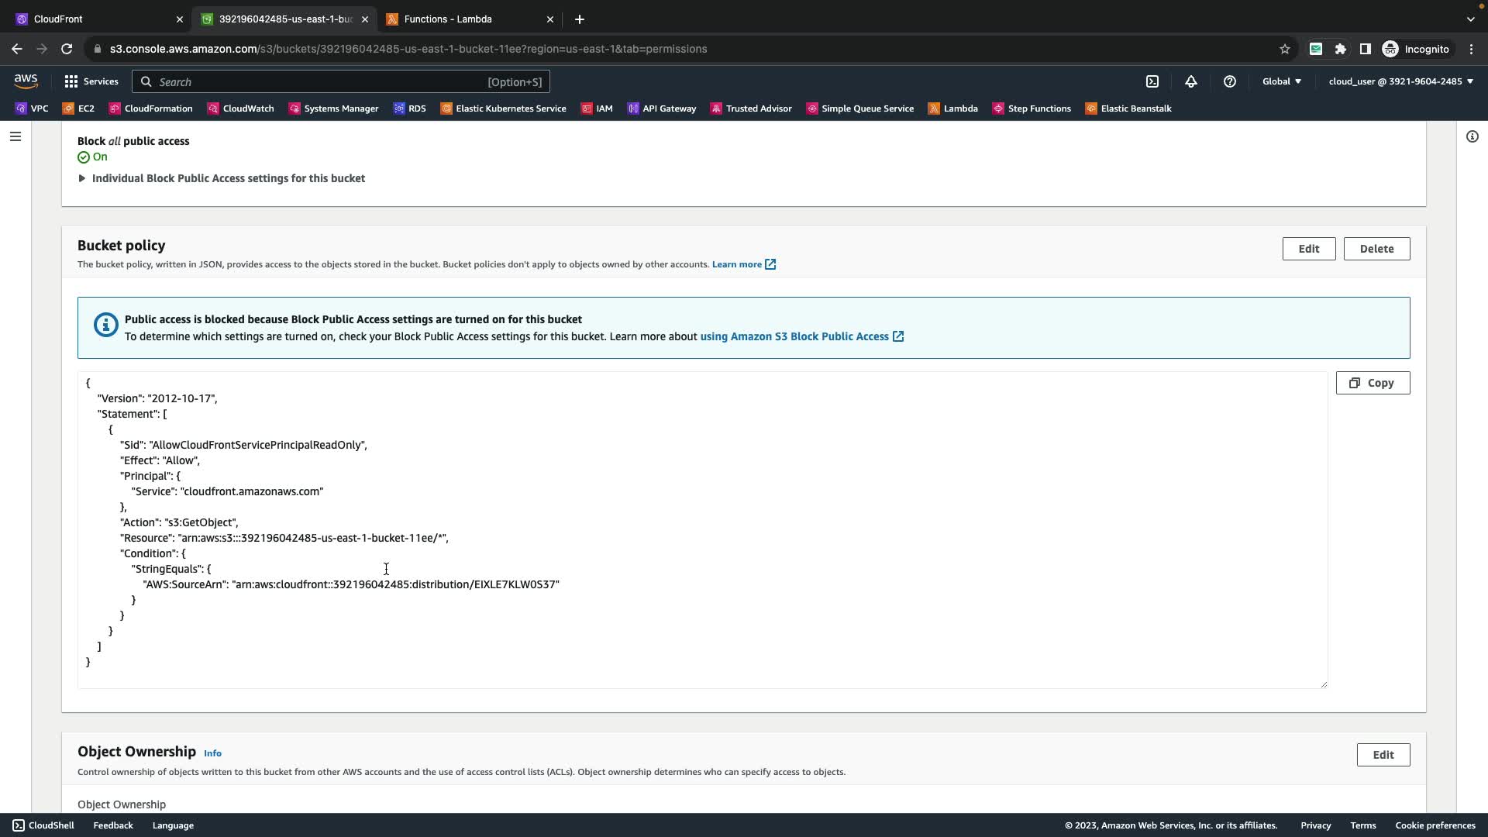
Task: Grab the policy textarea resize handle
Action: point(1324,684)
